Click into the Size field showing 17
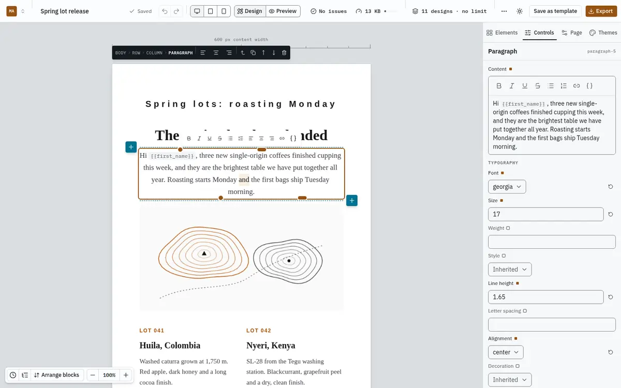621x388 pixels. click(546, 214)
